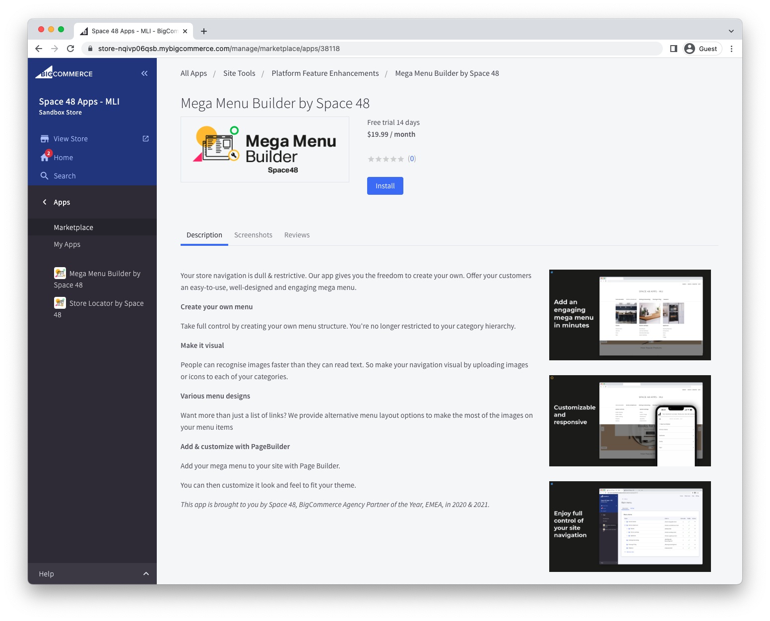
Task: Click the star rating
Action: tap(385, 159)
